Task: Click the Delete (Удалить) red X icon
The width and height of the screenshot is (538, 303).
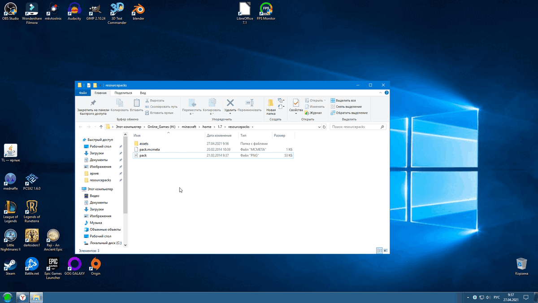Action: click(230, 103)
